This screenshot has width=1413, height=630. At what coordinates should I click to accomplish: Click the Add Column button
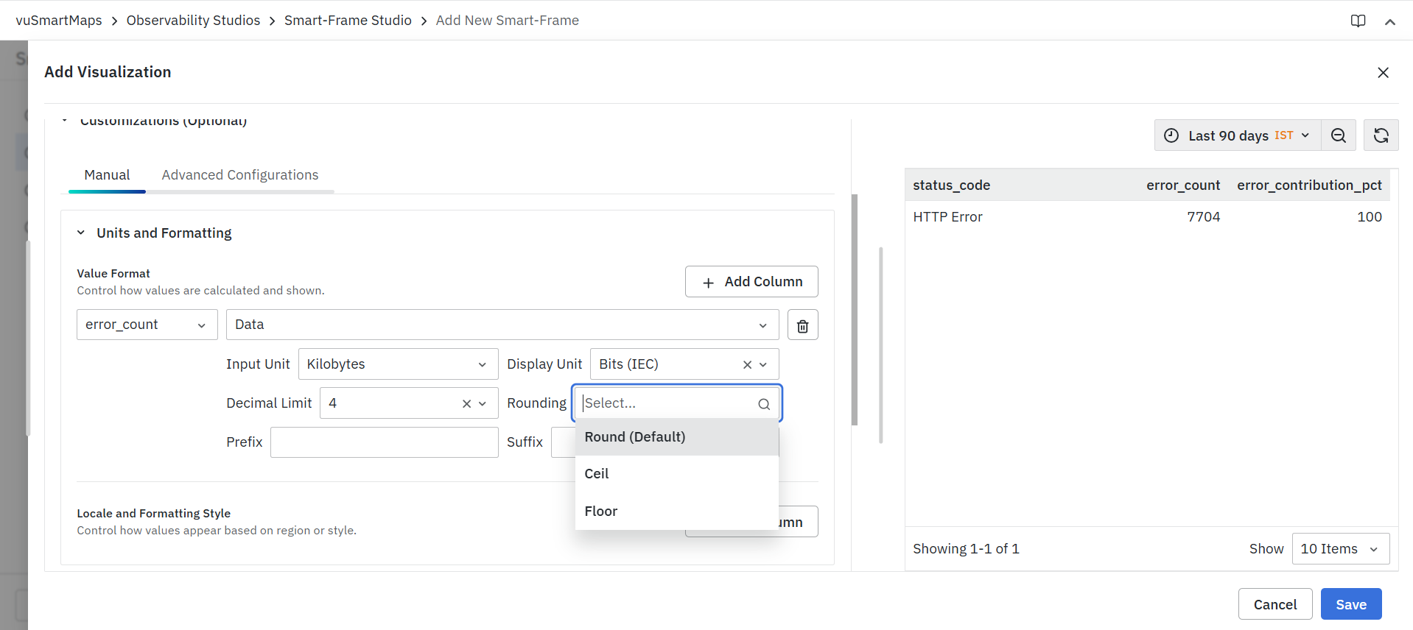(751, 282)
